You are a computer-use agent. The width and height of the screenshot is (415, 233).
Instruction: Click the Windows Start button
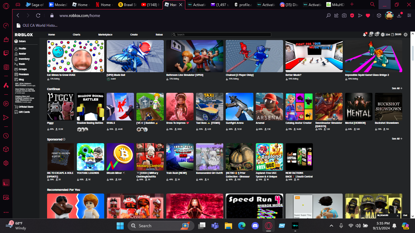pyautogui.click(x=120, y=226)
